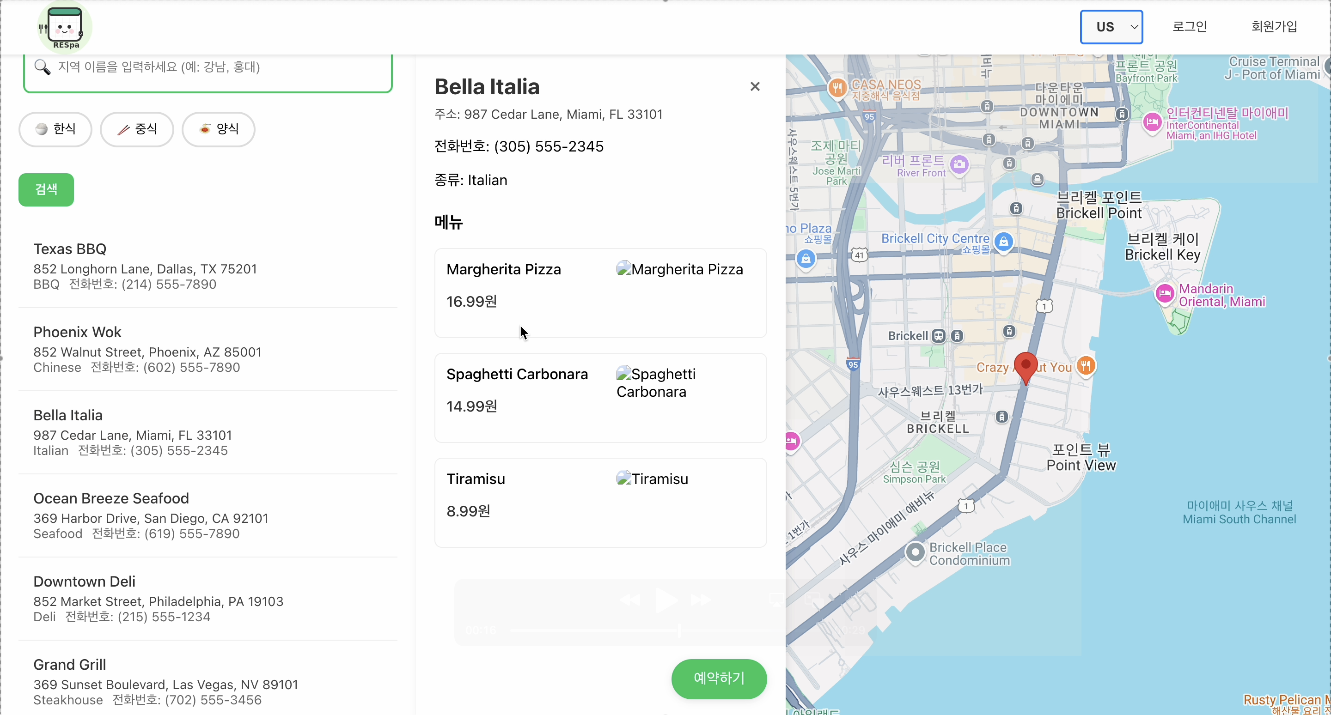Toggle the 중식 cuisine filter

137,129
